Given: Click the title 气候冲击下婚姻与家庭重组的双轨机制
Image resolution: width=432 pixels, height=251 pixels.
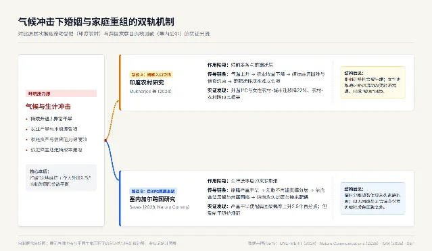Looking at the screenshot, I should 96,22.
